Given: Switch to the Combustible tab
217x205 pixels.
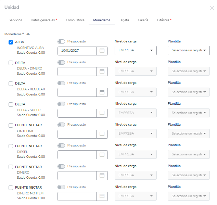Looking at the screenshot, I should tap(75, 20).
